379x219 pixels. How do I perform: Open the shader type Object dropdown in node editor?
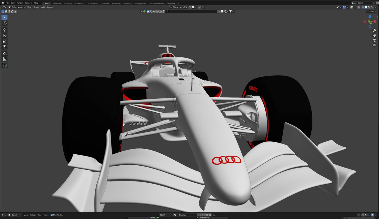point(15,215)
